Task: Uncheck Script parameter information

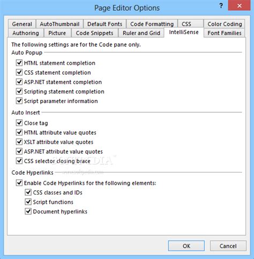Action: [19, 101]
